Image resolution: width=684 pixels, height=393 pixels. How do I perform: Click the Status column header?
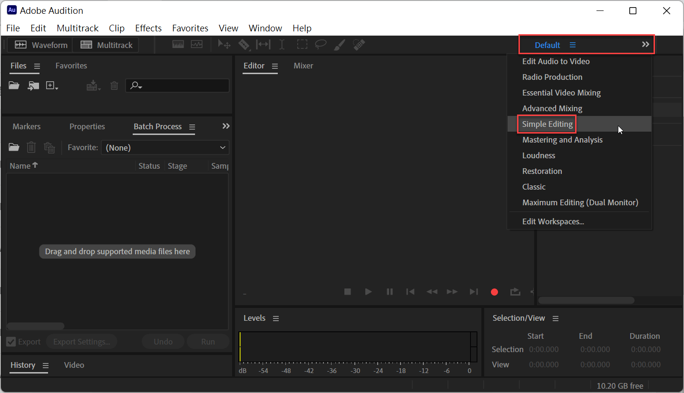pos(149,166)
